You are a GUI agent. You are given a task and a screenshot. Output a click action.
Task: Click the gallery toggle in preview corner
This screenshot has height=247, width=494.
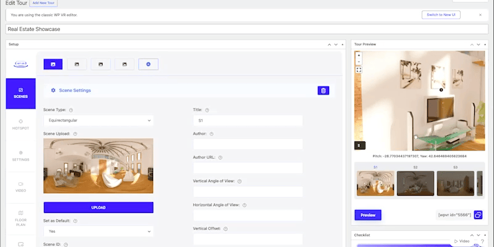(x=360, y=145)
